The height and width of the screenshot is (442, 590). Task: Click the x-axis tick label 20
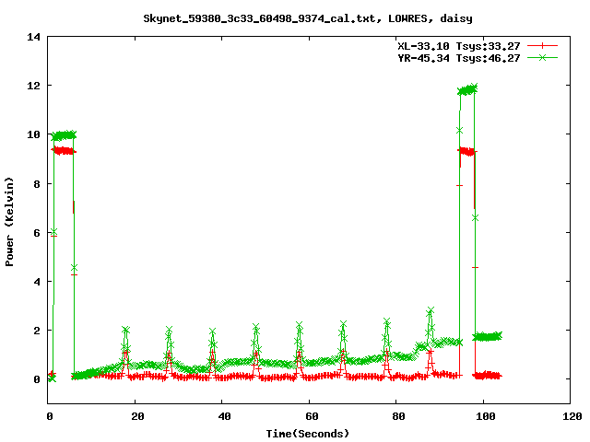137,416
